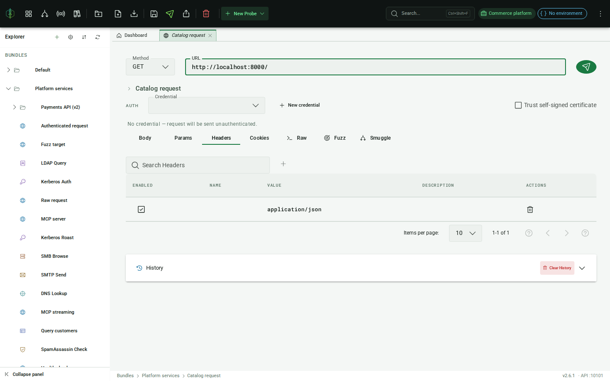Screen dimensions: 610x381
Task: Click the Commerce platform workspace chip
Action: (x=507, y=14)
